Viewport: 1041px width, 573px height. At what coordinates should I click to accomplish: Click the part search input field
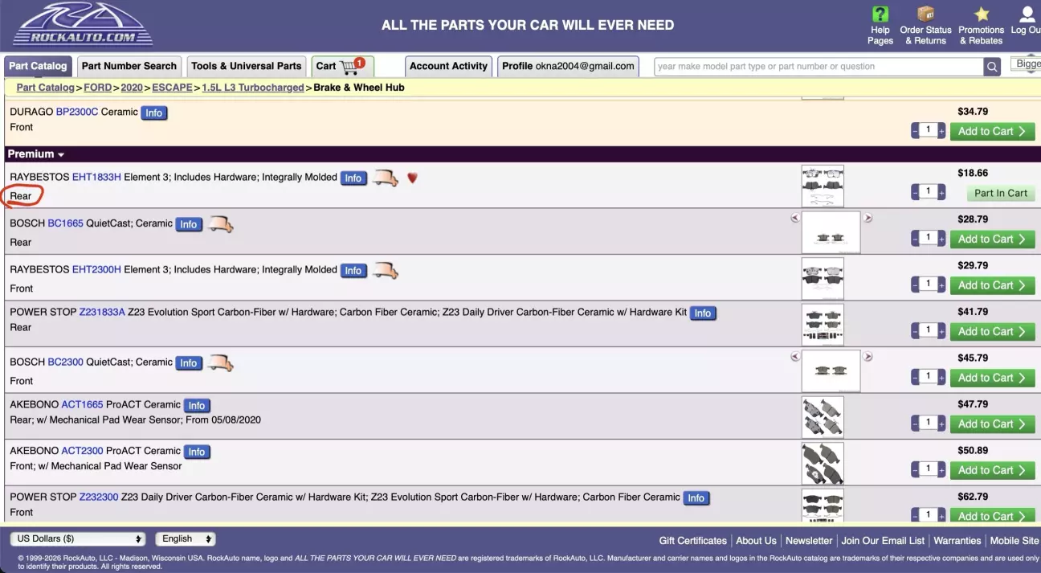pos(818,67)
